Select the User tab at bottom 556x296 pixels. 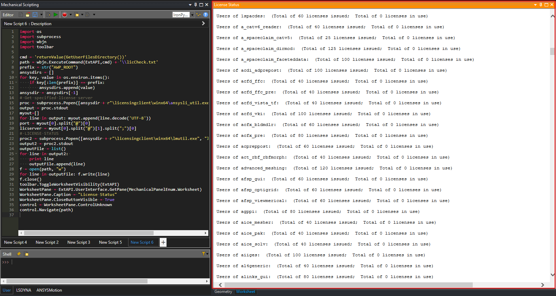(x=7, y=290)
